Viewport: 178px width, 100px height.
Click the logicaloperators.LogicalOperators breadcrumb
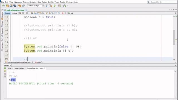pos(18,62)
